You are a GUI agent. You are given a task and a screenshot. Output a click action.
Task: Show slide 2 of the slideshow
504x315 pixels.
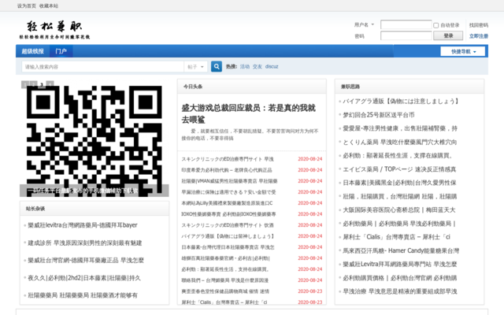click(x=33, y=84)
